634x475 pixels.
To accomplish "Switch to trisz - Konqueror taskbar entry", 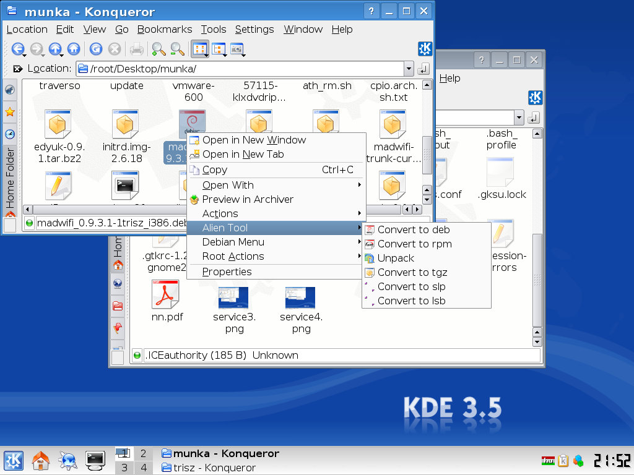I will [x=209, y=468].
